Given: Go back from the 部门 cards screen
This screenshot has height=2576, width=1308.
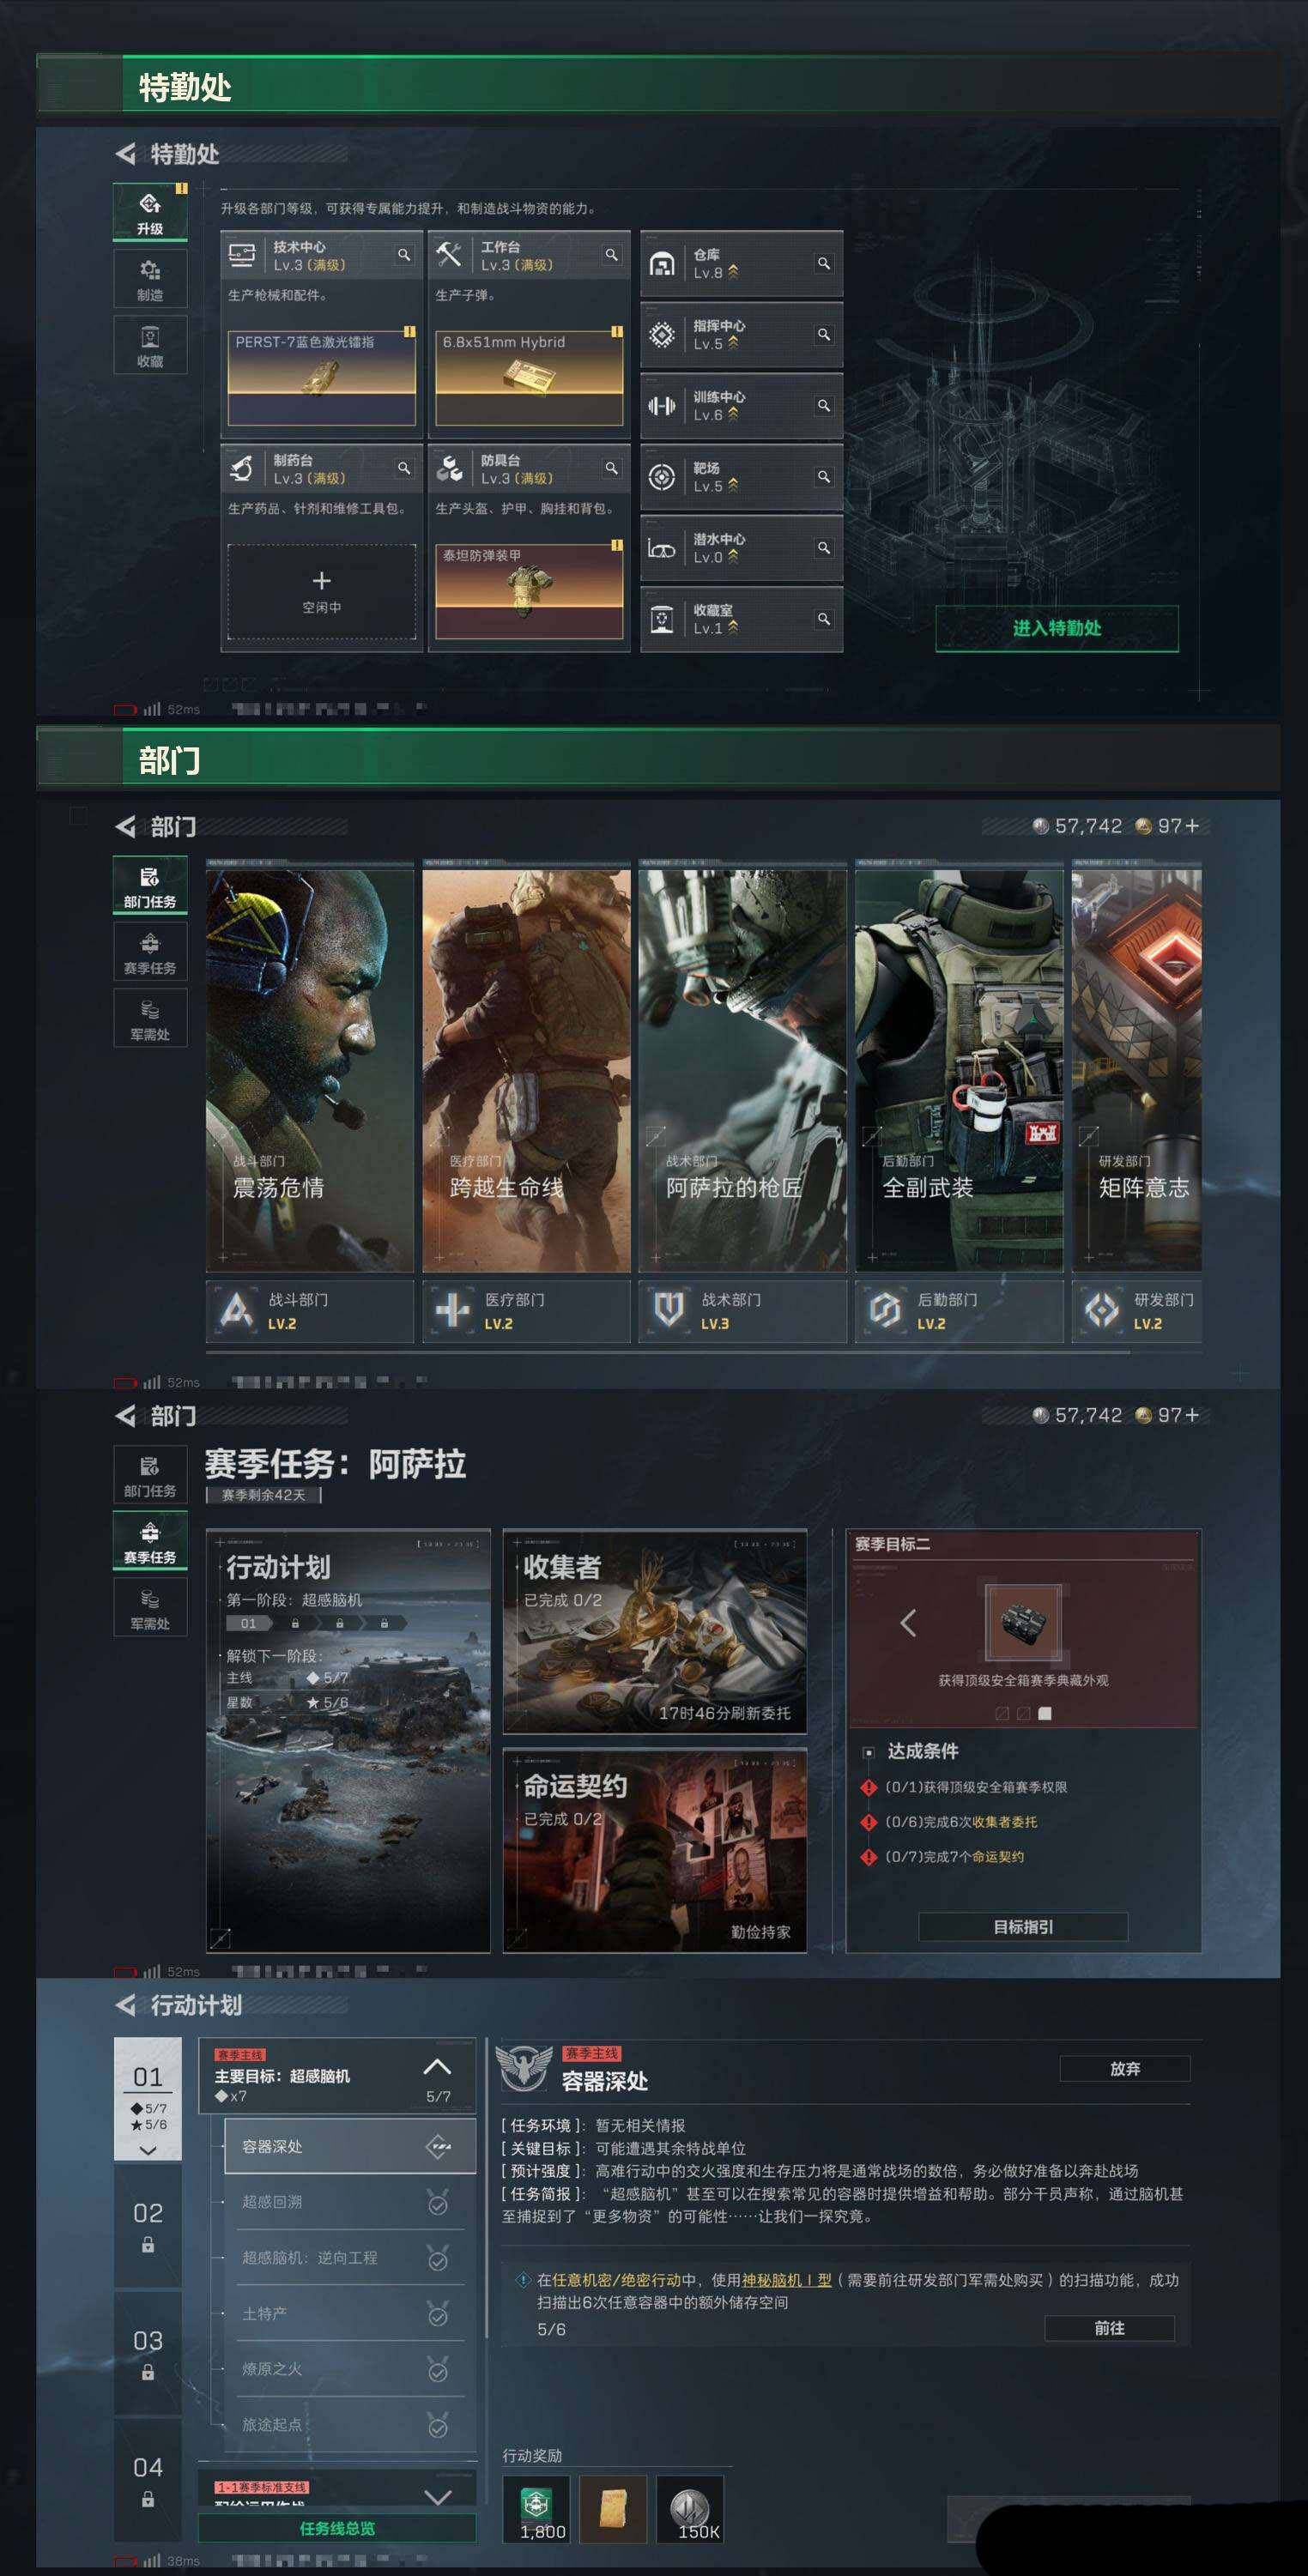Looking at the screenshot, I should pos(126,827).
